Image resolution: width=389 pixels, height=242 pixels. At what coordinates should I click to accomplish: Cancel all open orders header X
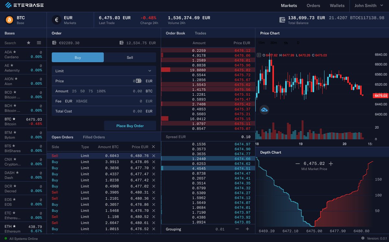tap(153, 147)
